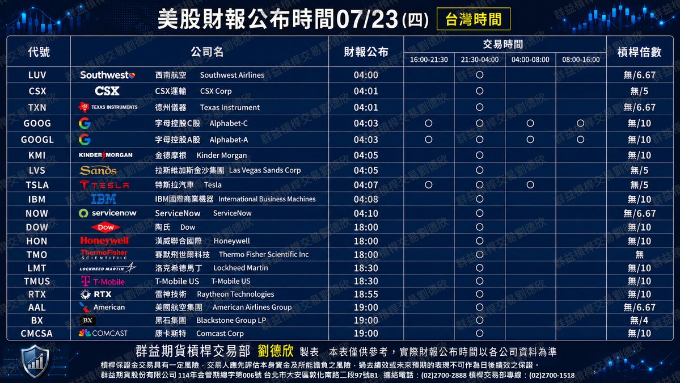Select the 04:08 report time for IBM

[x=366, y=200]
